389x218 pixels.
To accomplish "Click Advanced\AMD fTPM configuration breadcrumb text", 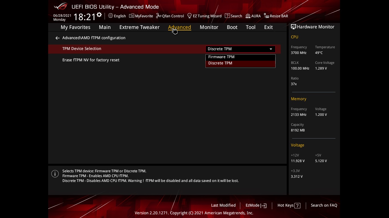I will pyautogui.click(x=94, y=38).
